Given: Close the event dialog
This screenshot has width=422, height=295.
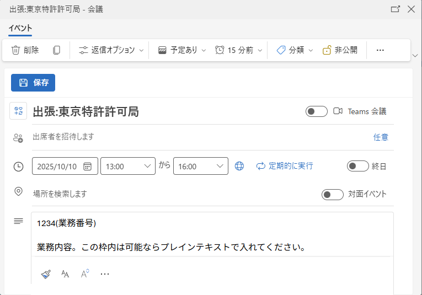Looking at the screenshot, I should coord(411,9).
